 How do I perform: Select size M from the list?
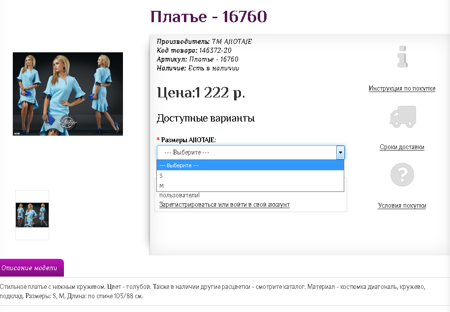pos(250,186)
